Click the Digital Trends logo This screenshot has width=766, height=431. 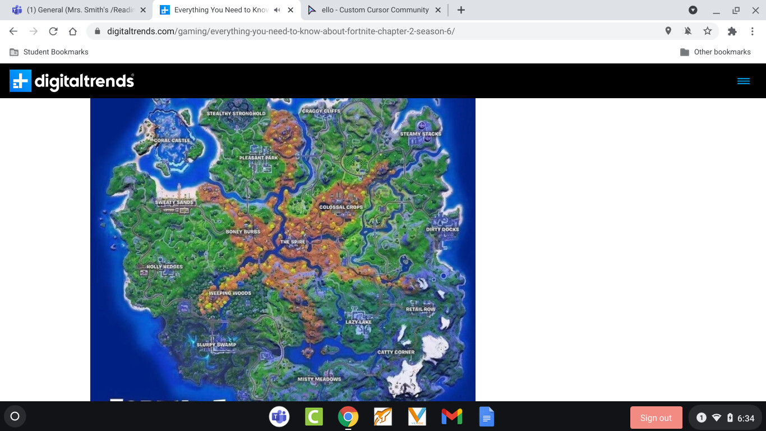tap(72, 81)
